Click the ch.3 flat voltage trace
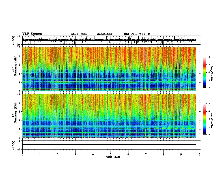Viewport: 224px width, 173px height. pyautogui.click(x=109, y=145)
